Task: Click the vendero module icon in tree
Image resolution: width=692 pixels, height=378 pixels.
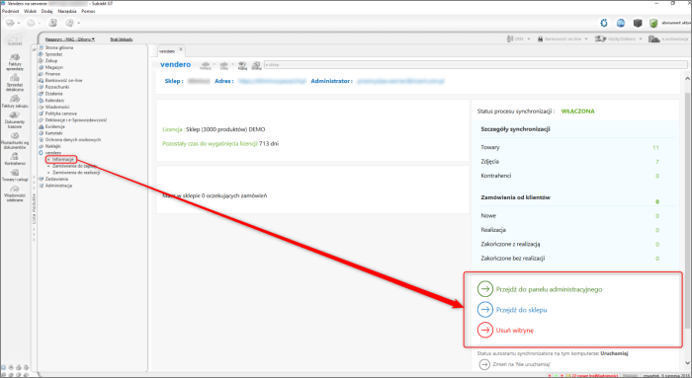Action: coord(41,152)
